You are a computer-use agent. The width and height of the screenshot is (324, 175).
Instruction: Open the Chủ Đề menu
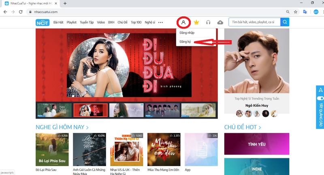coord(123,22)
